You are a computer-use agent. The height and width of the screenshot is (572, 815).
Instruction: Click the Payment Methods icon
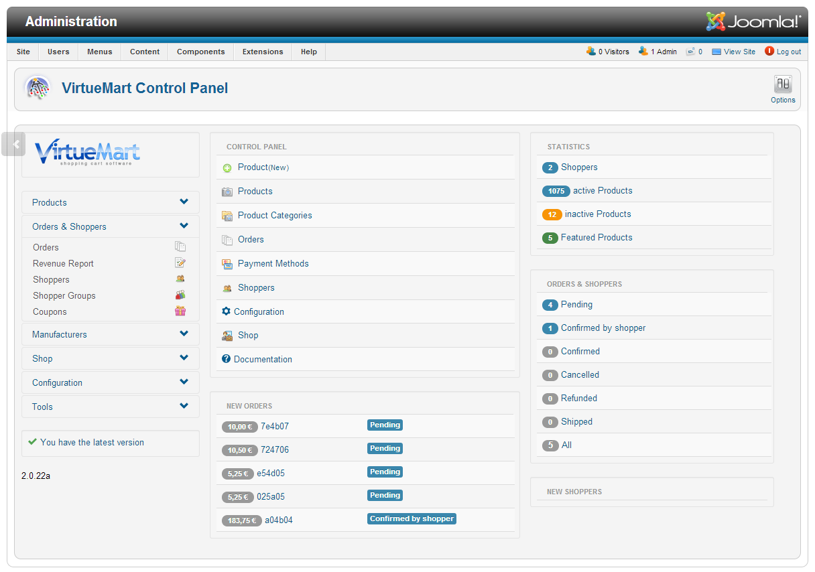(x=227, y=264)
